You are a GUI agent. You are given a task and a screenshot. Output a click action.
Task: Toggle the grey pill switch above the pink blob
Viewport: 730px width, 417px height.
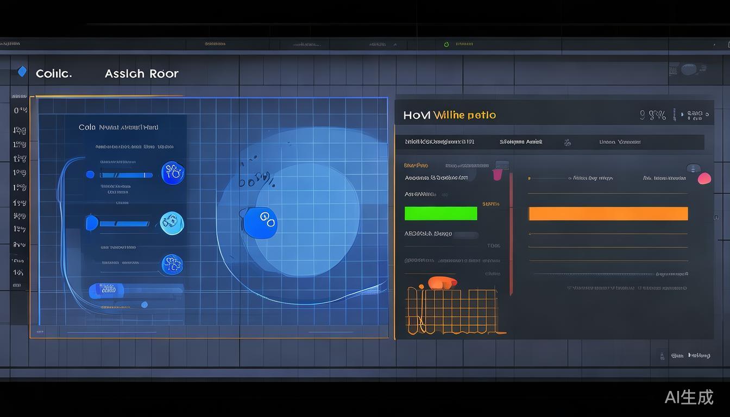(693, 168)
